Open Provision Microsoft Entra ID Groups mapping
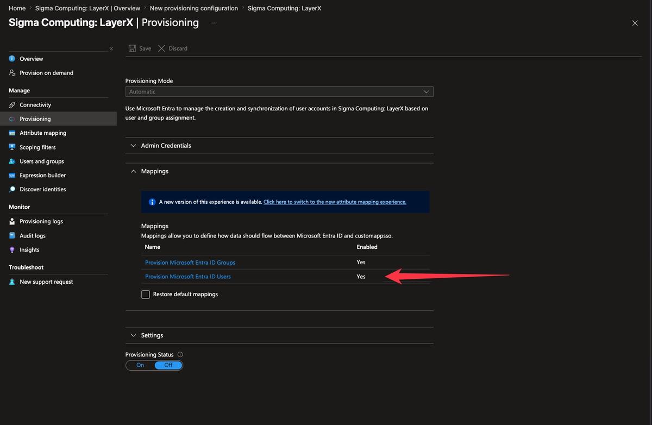This screenshot has height=425, width=652. pyautogui.click(x=190, y=262)
